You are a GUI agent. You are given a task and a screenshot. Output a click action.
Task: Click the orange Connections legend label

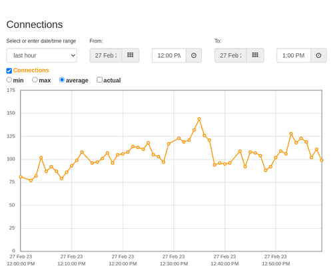(x=31, y=70)
